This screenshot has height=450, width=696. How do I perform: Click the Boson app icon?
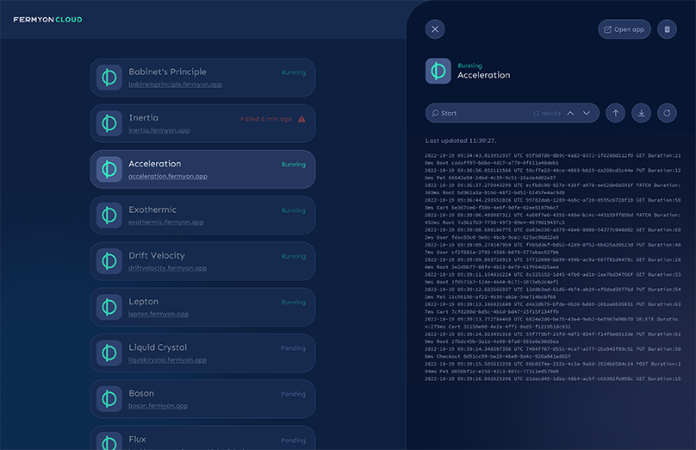tap(109, 399)
